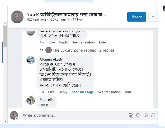
Task: Click the Write a comment field
Action: coord(74,115)
